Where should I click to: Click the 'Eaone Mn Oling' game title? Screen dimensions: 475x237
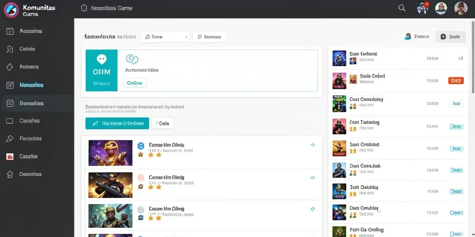click(x=167, y=209)
